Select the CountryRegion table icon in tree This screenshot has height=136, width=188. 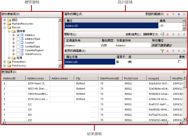pos(22,50)
